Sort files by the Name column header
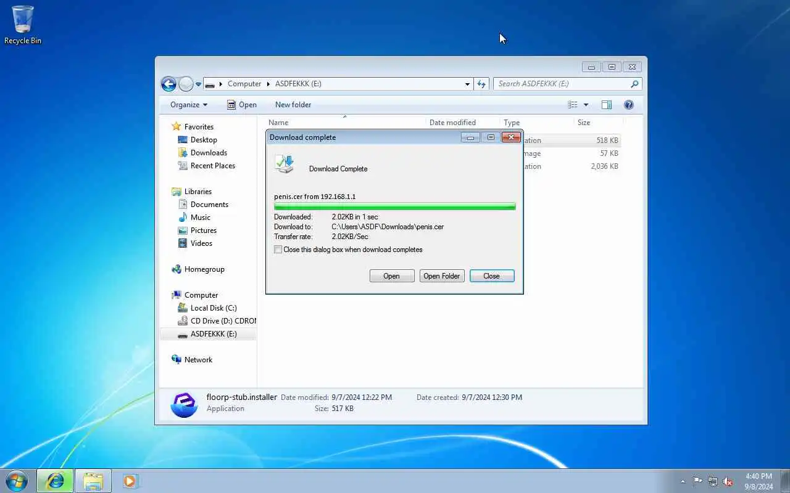The width and height of the screenshot is (790, 493). tap(346, 123)
